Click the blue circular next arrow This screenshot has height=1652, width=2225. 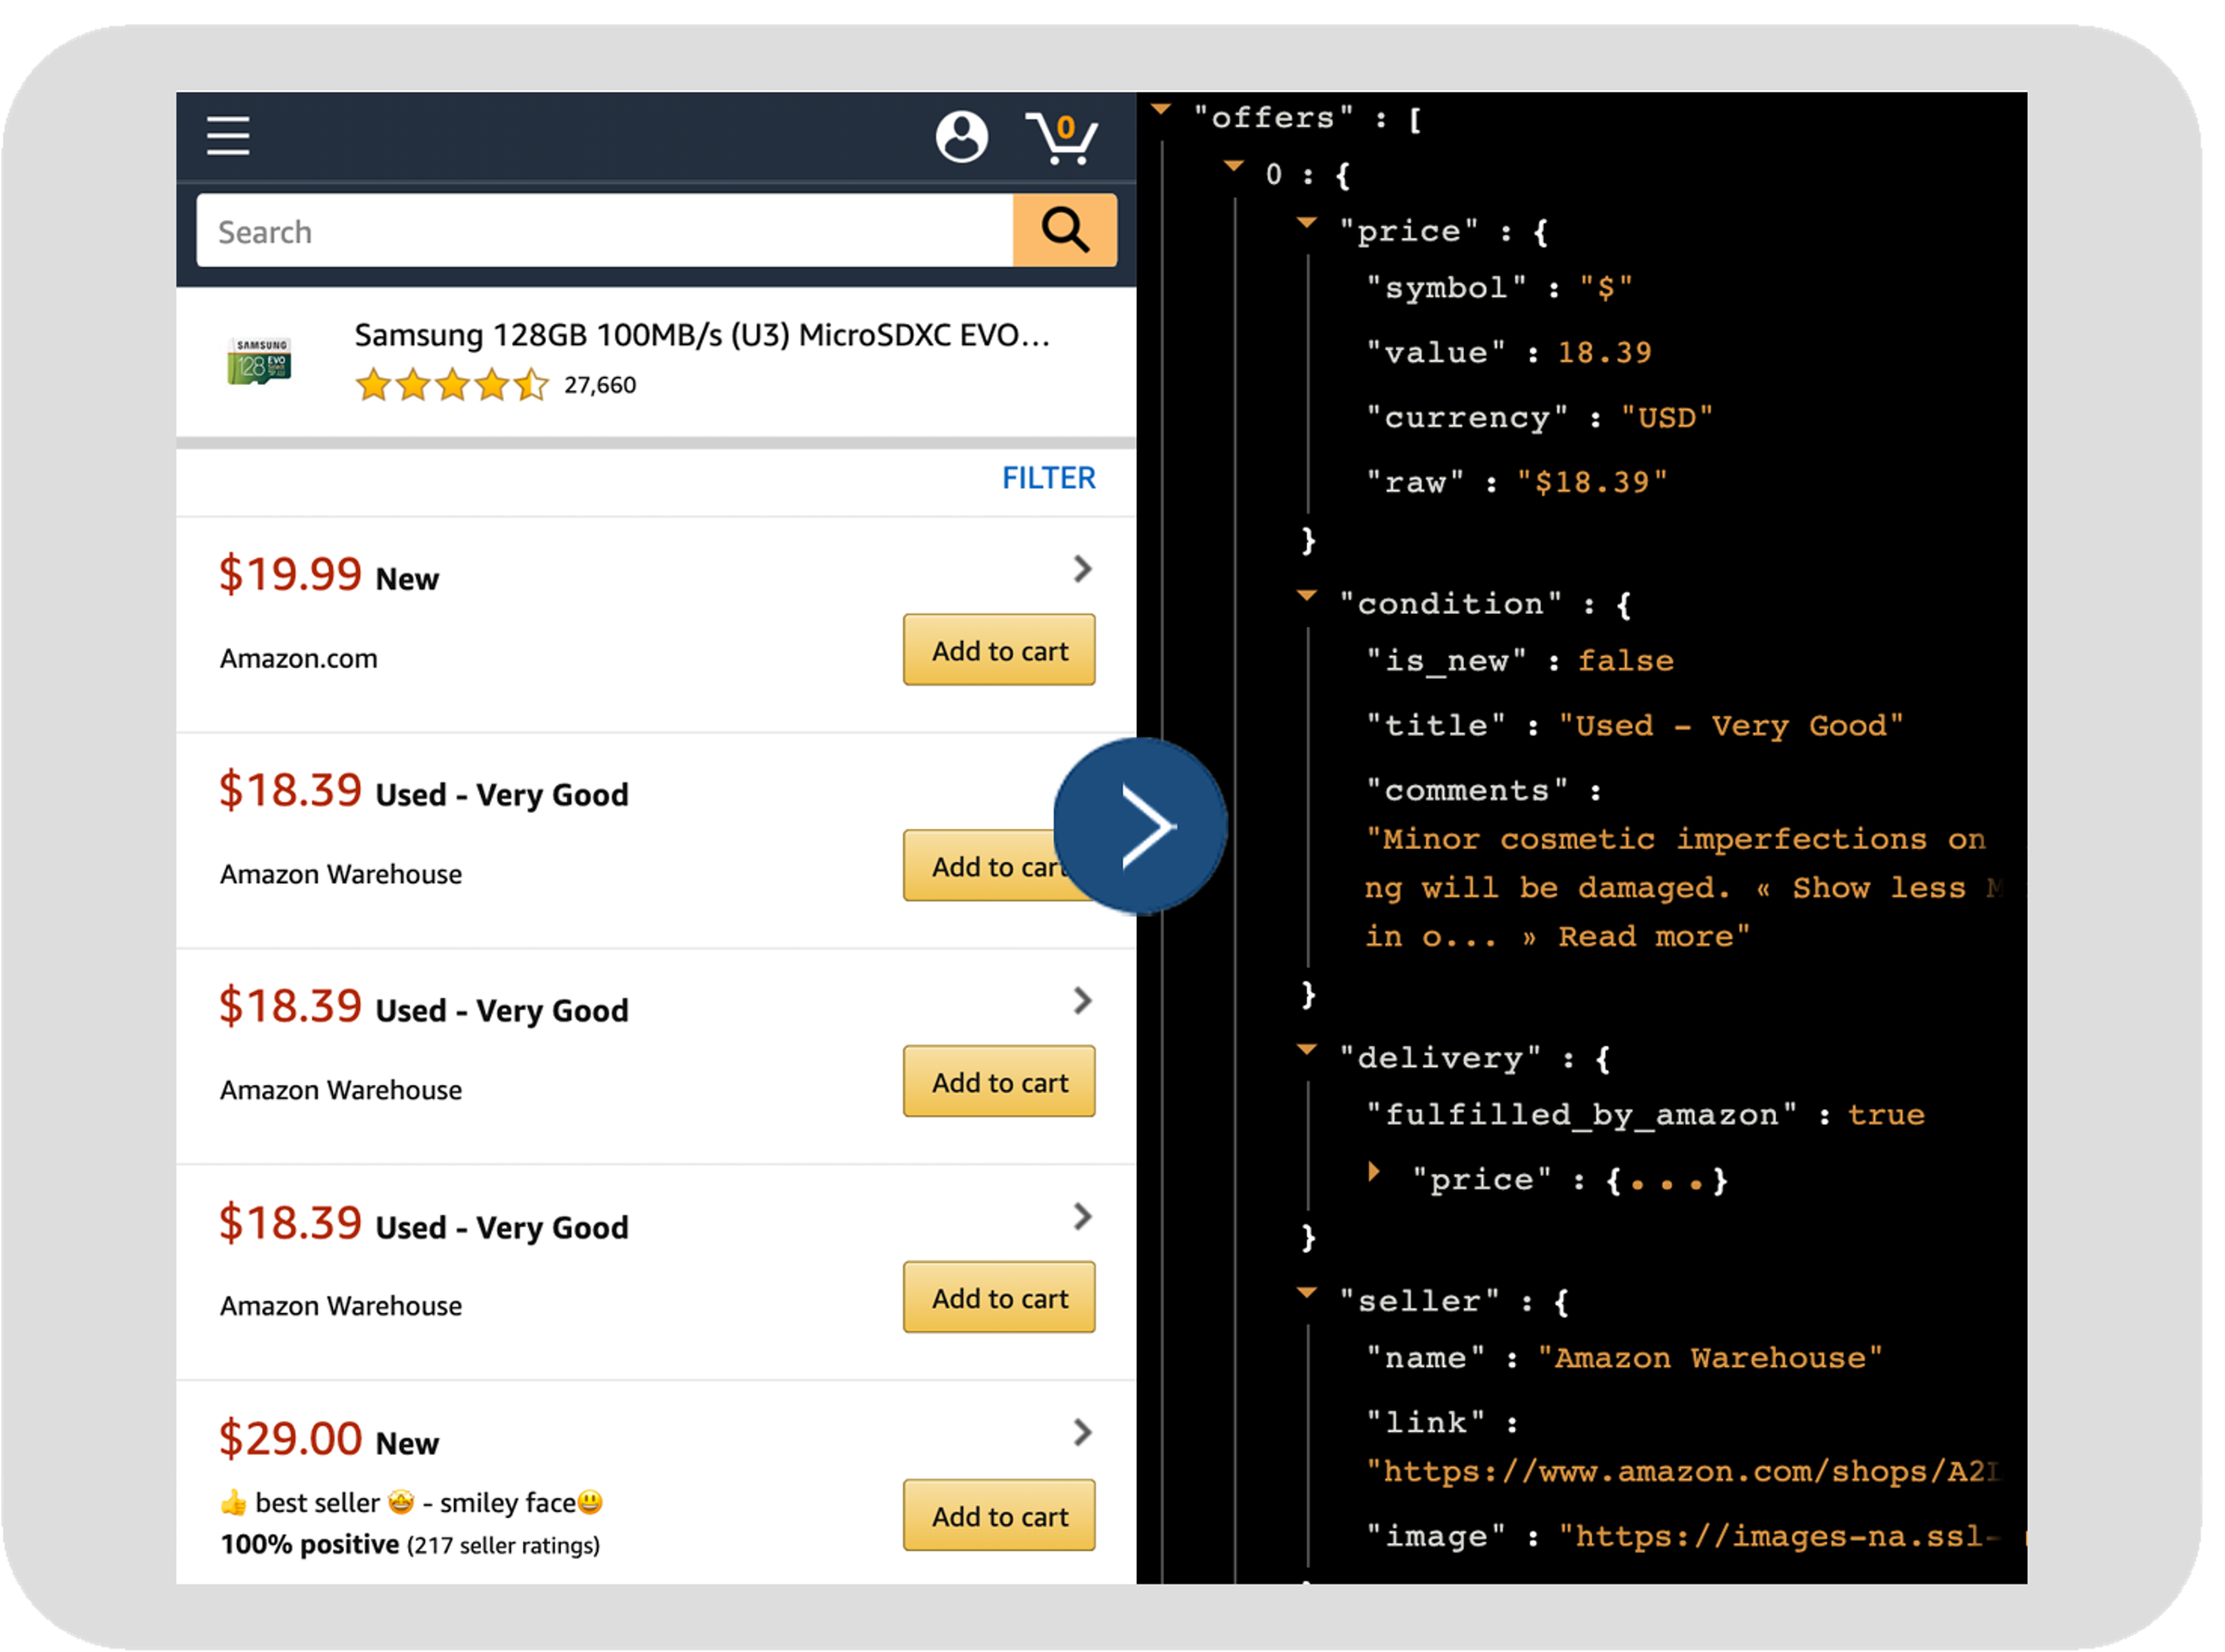[x=1140, y=826]
